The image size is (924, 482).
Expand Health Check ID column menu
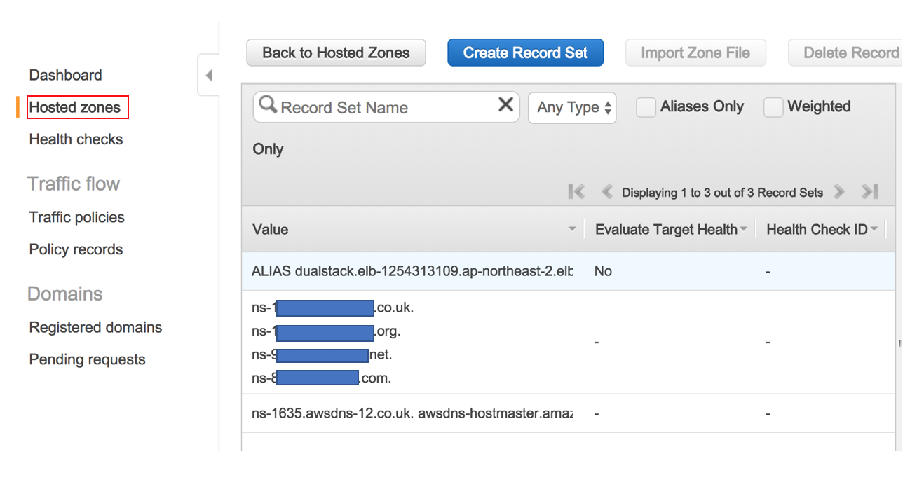tap(874, 229)
